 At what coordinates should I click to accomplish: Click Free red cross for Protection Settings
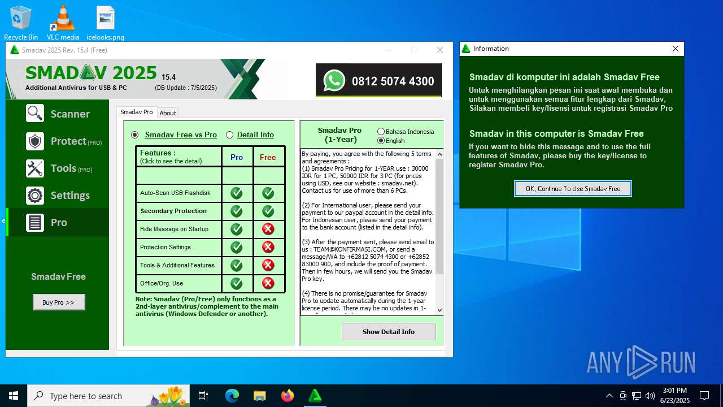click(x=268, y=247)
